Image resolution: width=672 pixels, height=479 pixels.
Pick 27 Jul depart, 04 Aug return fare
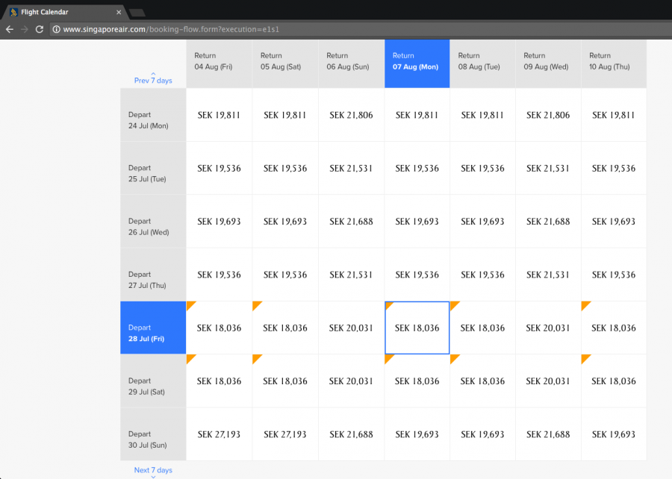point(219,275)
